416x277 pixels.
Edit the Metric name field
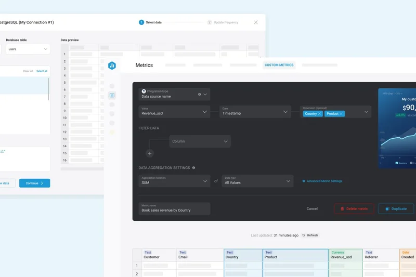point(174,208)
